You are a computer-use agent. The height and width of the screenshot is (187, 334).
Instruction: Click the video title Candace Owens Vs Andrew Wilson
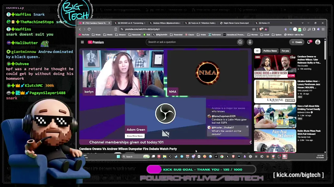click(128, 149)
